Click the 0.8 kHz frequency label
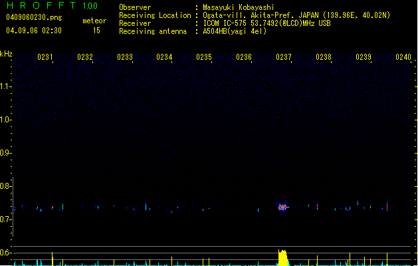Image resolution: width=418 pixels, height=266 pixels. point(6,186)
